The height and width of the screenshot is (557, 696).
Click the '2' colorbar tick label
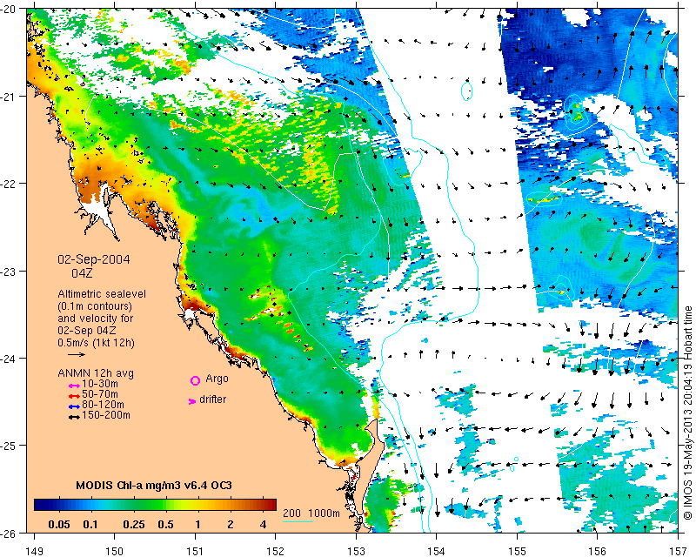(231, 525)
